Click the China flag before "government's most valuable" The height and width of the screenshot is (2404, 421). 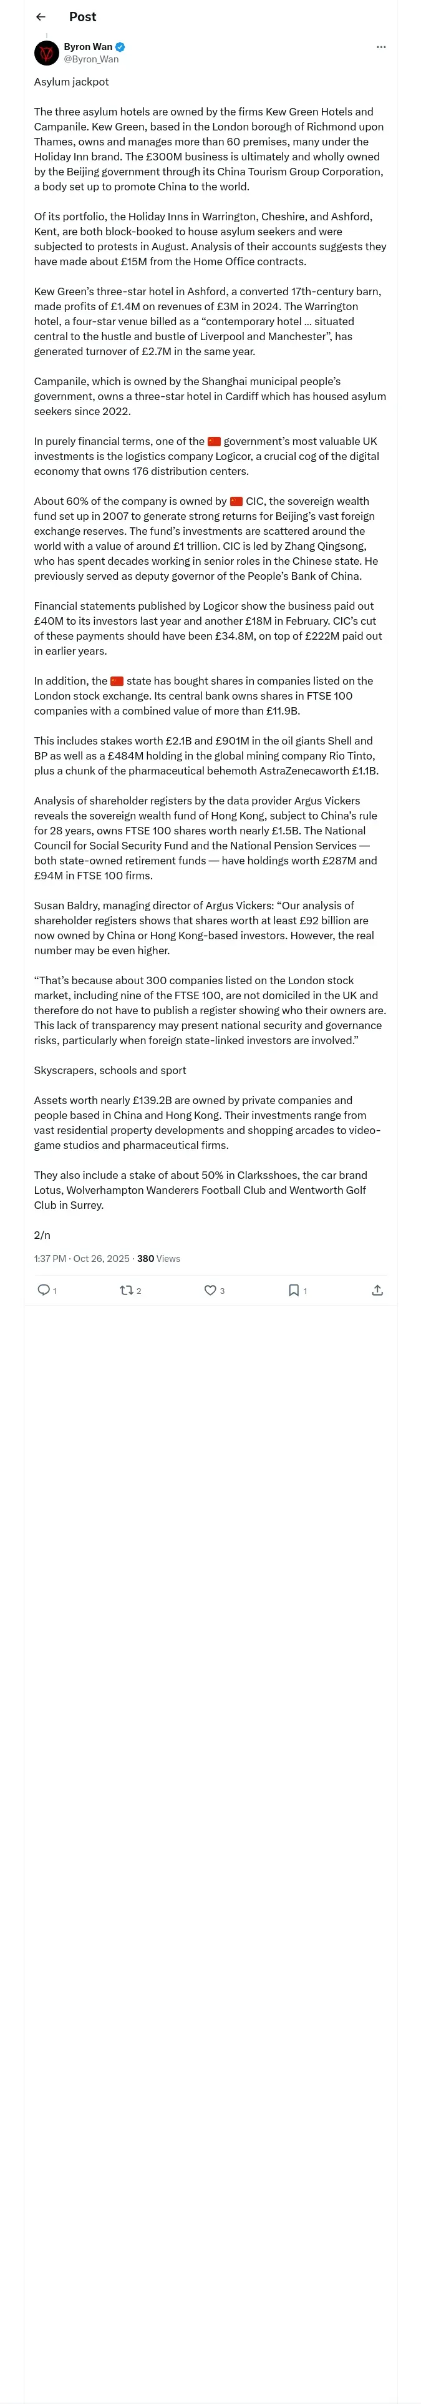215,441
